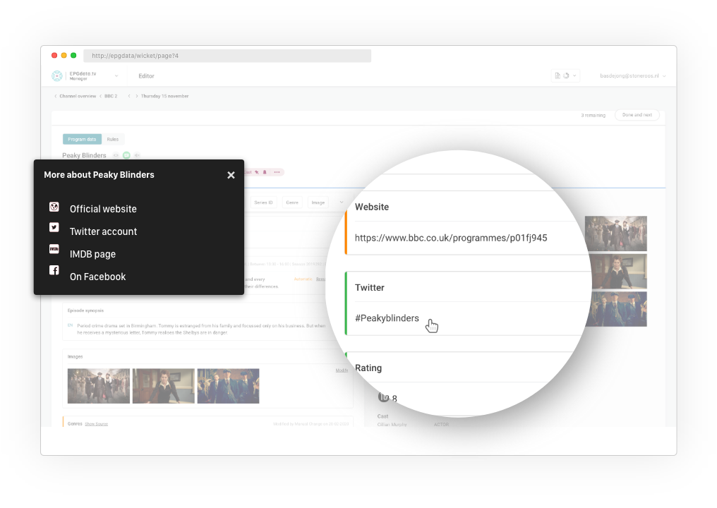Go to the previous day
The height and width of the screenshot is (508, 717).
click(x=129, y=96)
